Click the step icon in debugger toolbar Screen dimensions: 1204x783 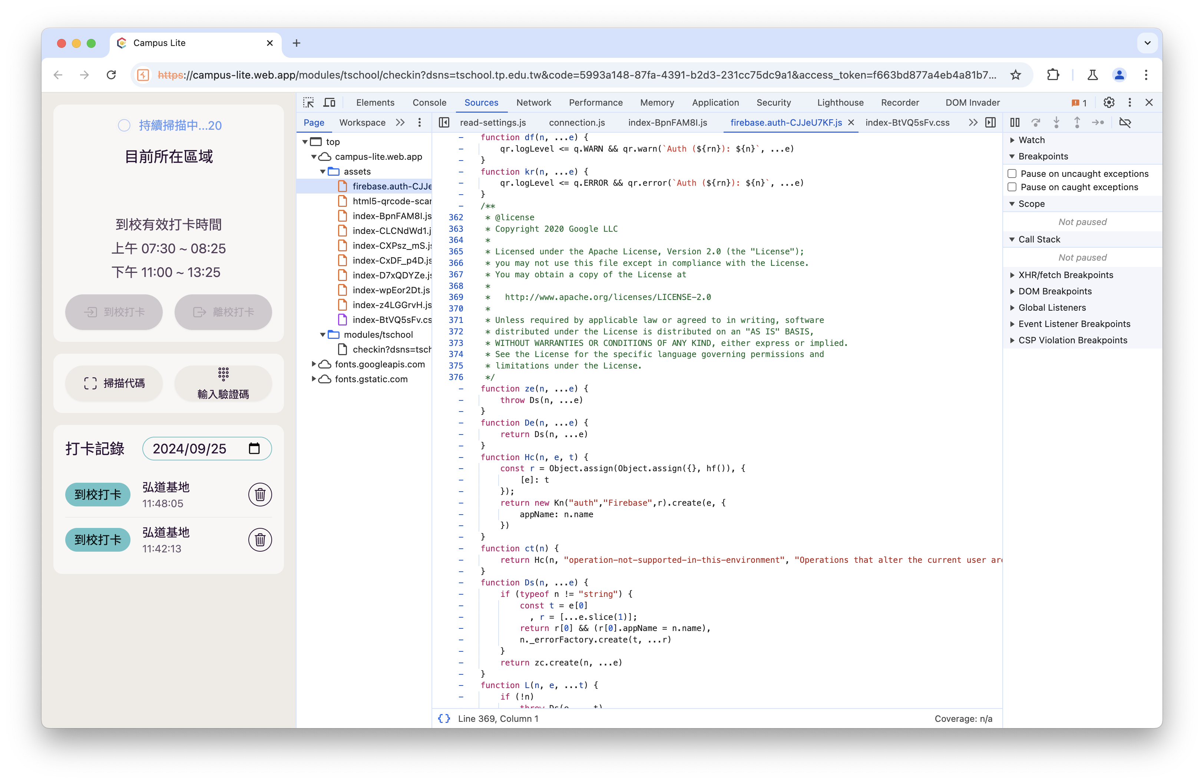click(x=1098, y=122)
